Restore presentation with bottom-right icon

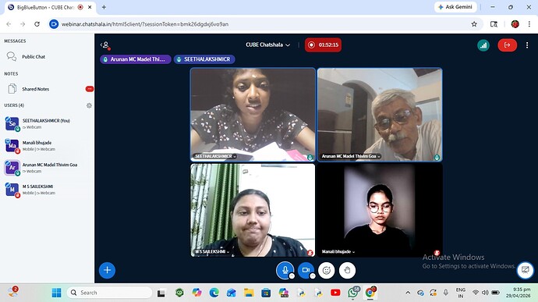click(526, 270)
